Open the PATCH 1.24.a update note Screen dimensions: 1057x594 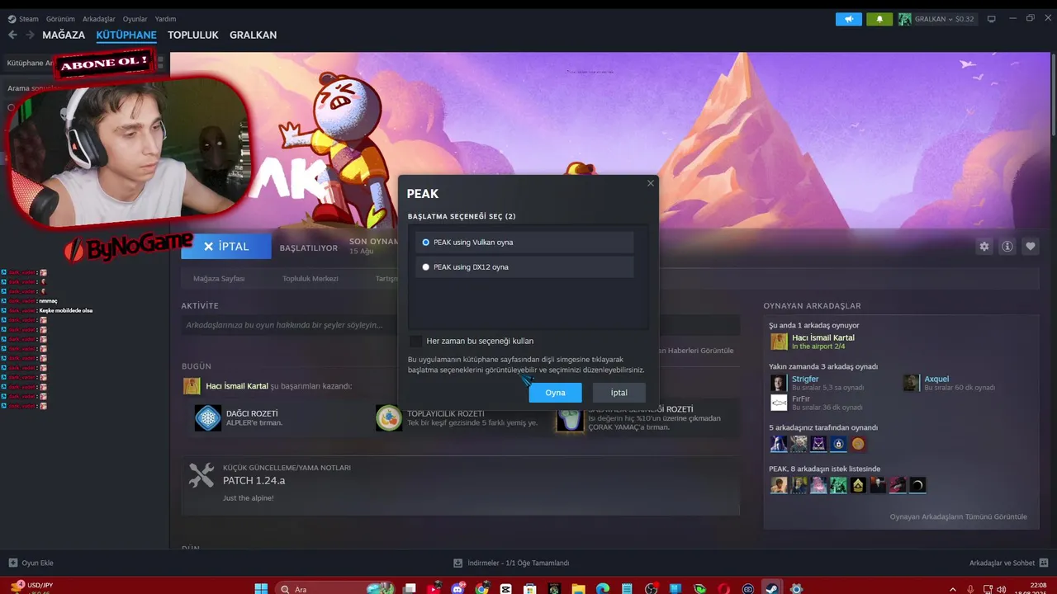tap(254, 480)
